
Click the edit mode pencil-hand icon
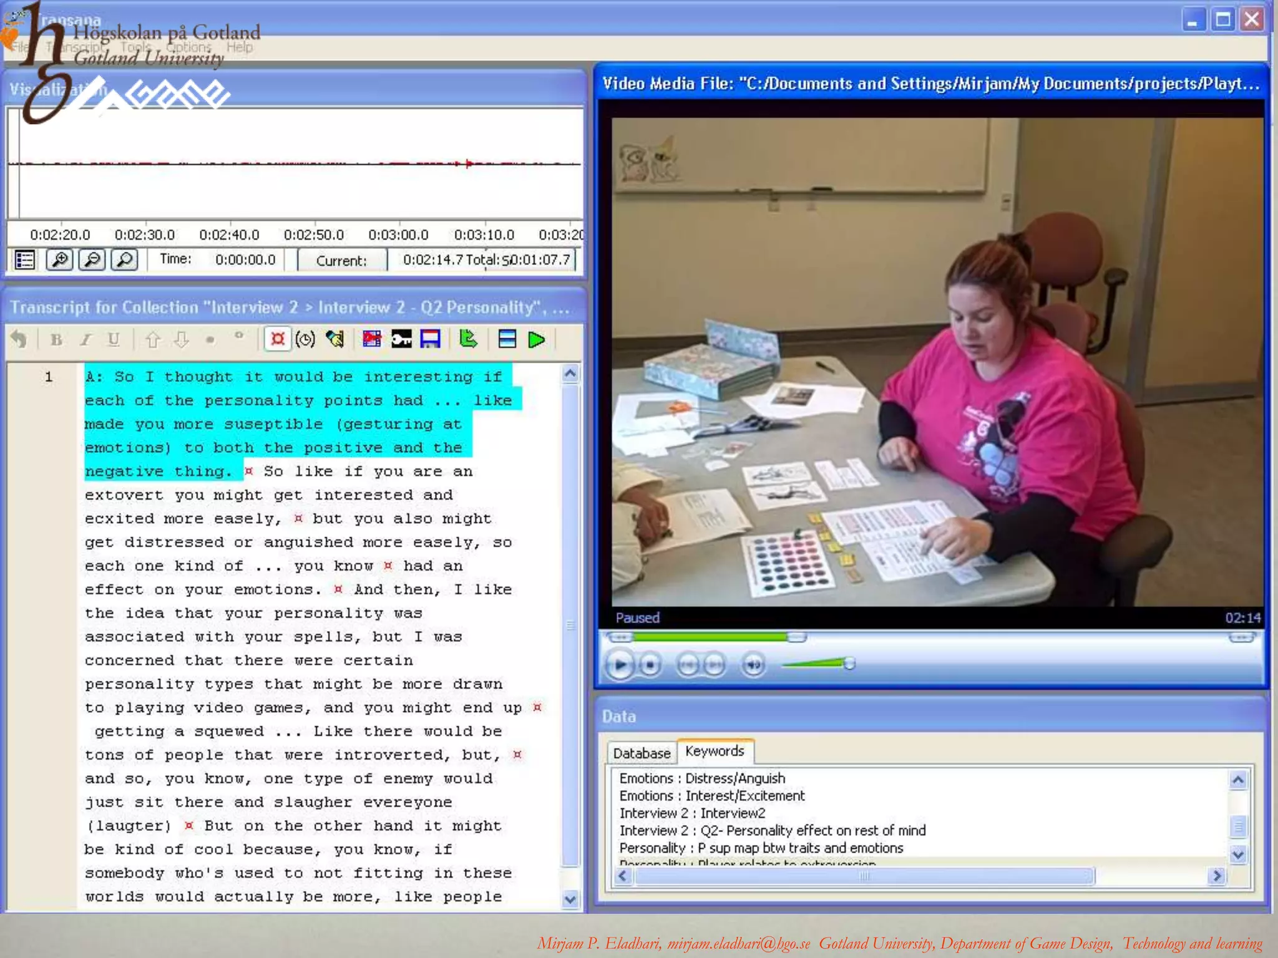coord(335,339)
